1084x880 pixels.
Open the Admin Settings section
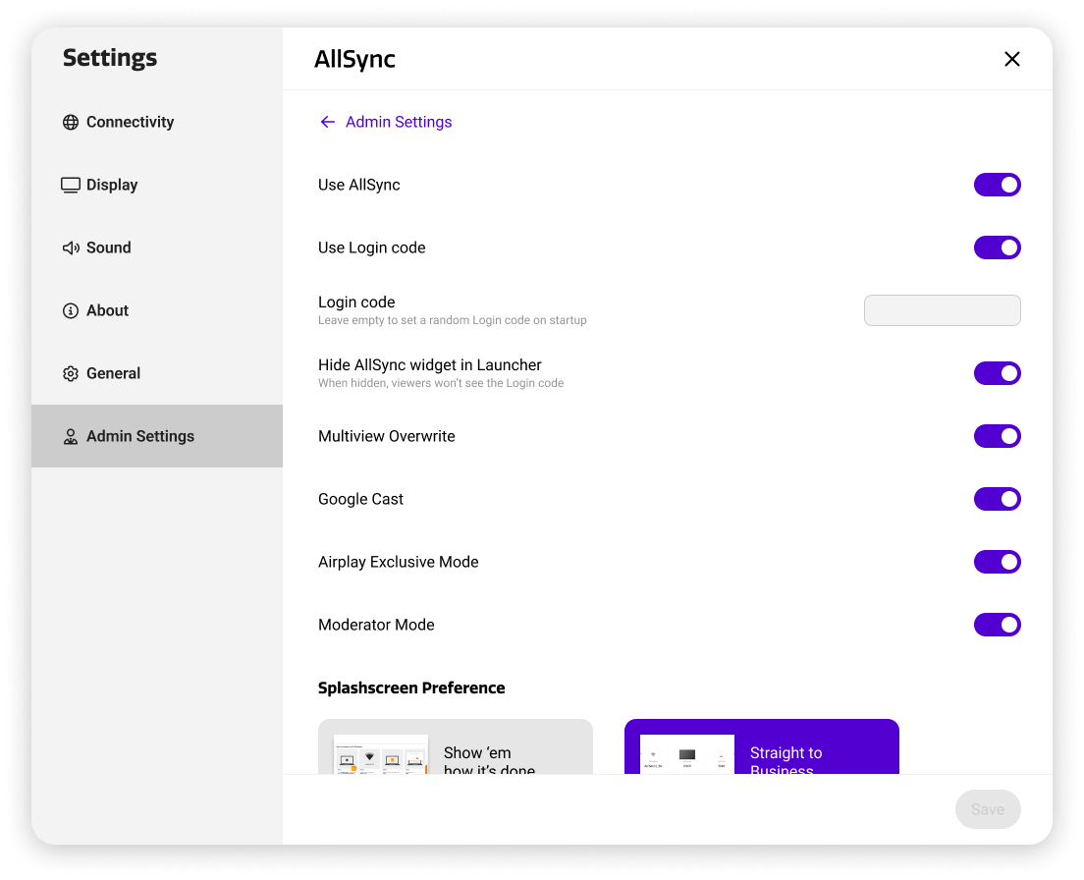tap(140, 436)
